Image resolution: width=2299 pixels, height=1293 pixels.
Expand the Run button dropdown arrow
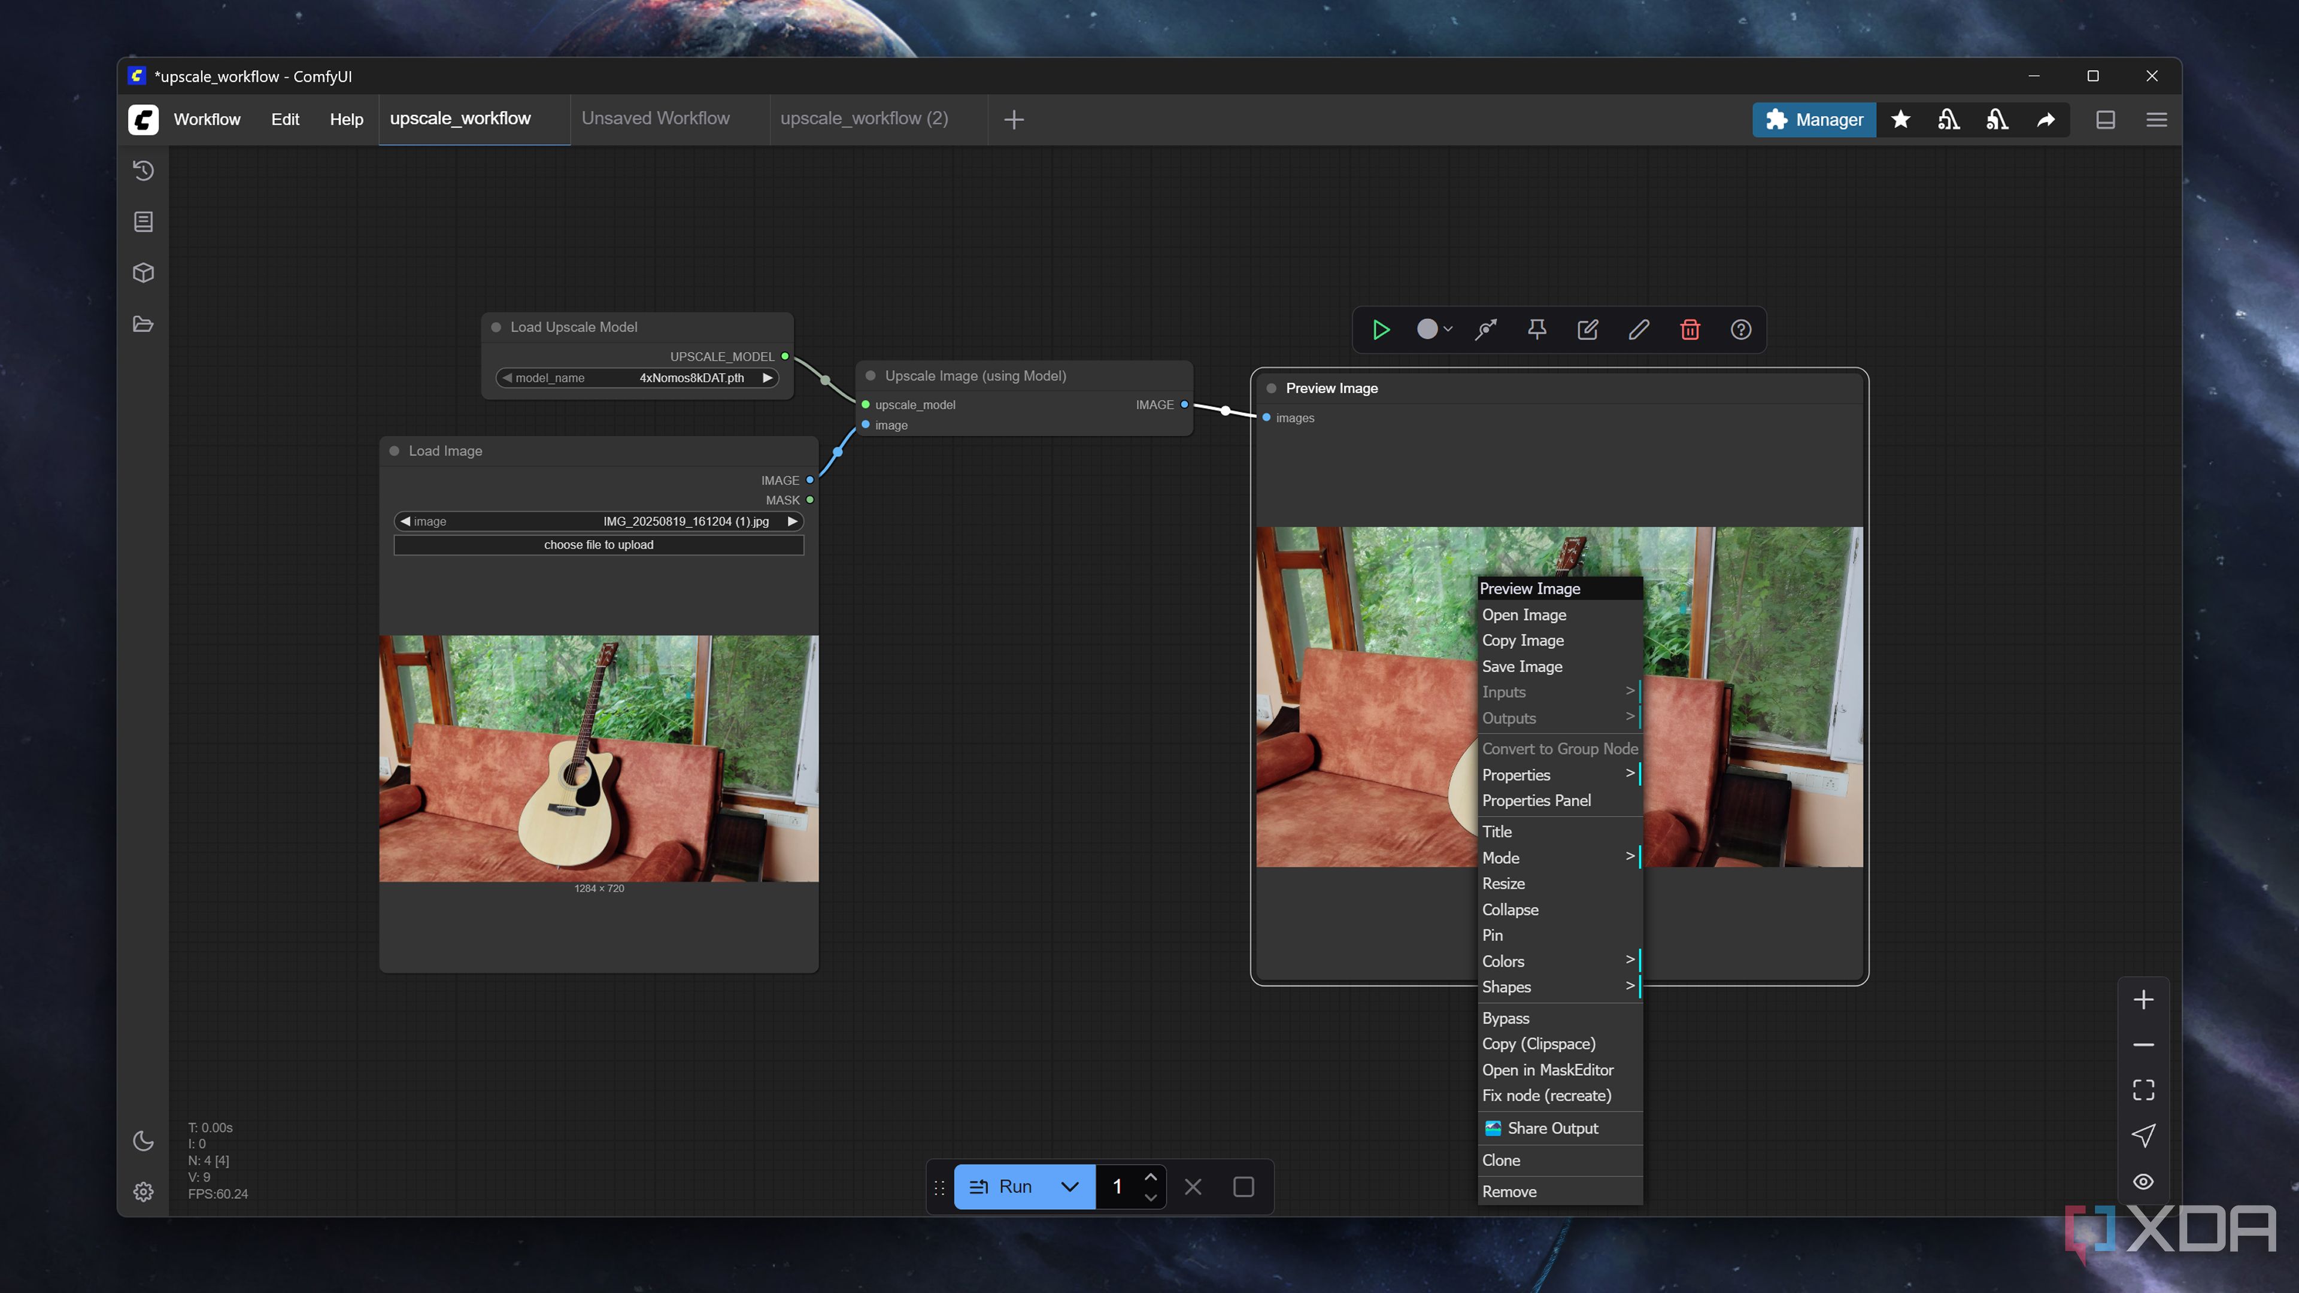1069,1187
